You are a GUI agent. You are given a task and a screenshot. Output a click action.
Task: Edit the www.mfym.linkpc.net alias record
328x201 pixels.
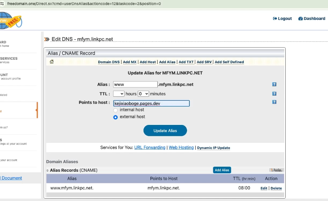pos(264,188)
